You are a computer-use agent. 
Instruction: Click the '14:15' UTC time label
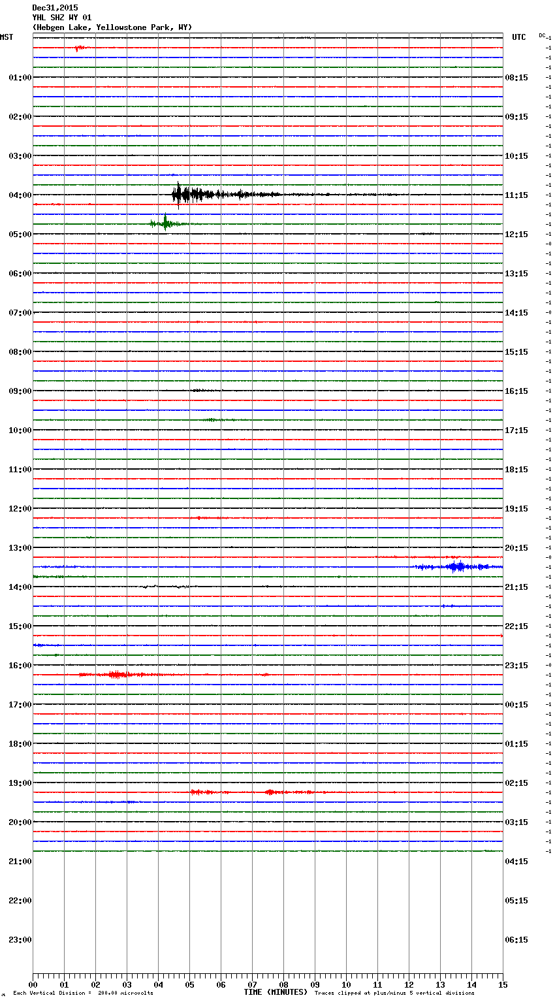point(516,313)
